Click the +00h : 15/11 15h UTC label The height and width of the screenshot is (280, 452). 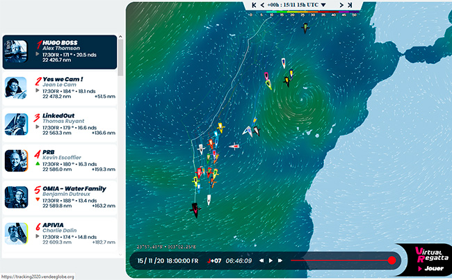click(x=293, y=5)
